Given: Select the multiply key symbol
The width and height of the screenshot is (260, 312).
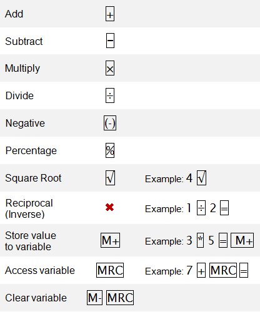Looking at the screenshot, I should (110, 68).
